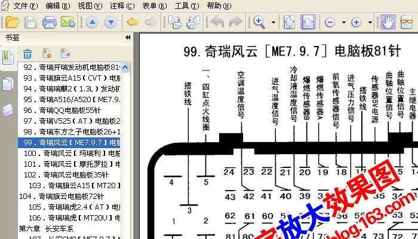Select bookmark 102 奇瑞风云电脑板35针

click(x=66, y=175)
